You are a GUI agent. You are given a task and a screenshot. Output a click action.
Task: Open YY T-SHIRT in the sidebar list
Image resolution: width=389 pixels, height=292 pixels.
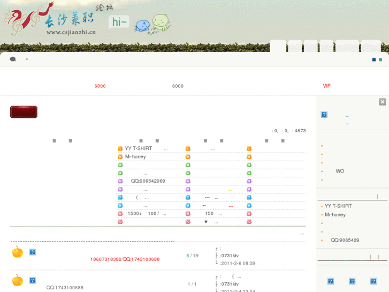[338, 206]
